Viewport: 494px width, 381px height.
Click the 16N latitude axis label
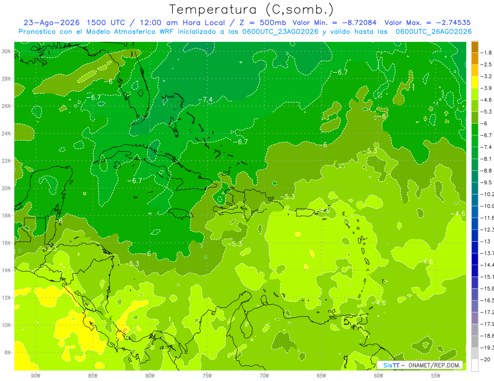coord(7,242)
